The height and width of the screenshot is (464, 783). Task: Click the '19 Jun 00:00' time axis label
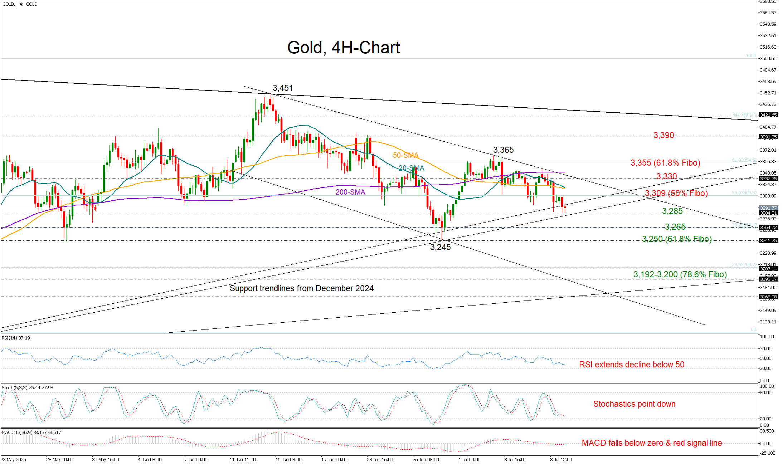coord(334,459)
